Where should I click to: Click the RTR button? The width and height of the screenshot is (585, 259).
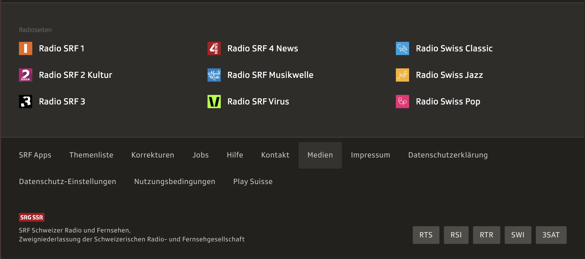coord(486,235)
